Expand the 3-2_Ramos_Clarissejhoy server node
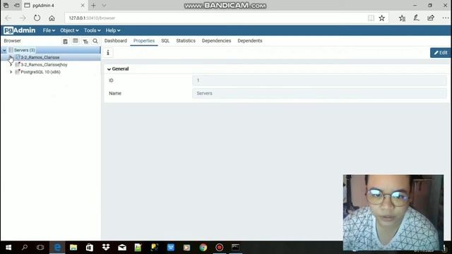 pos(11,64)
